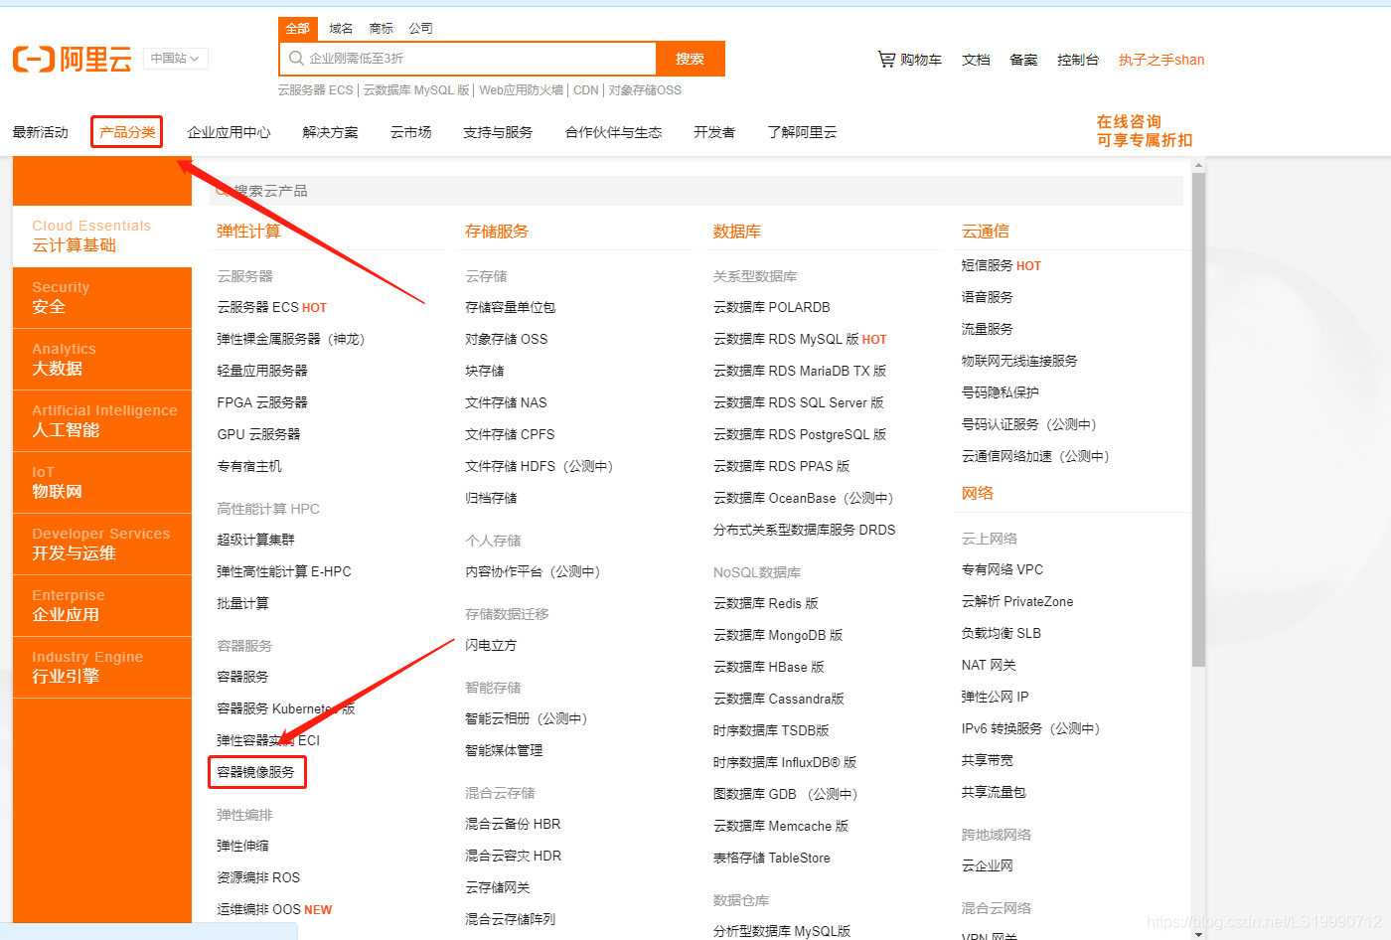Image resolution: width=1391 pixels, height=940 pixels.
Task: Open 短信服务 product link
Action: point(987,265)
